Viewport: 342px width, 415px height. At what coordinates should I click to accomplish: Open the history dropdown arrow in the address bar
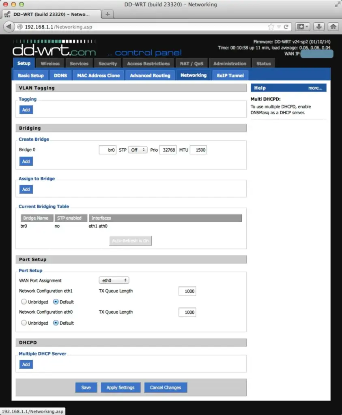(279, 27)
